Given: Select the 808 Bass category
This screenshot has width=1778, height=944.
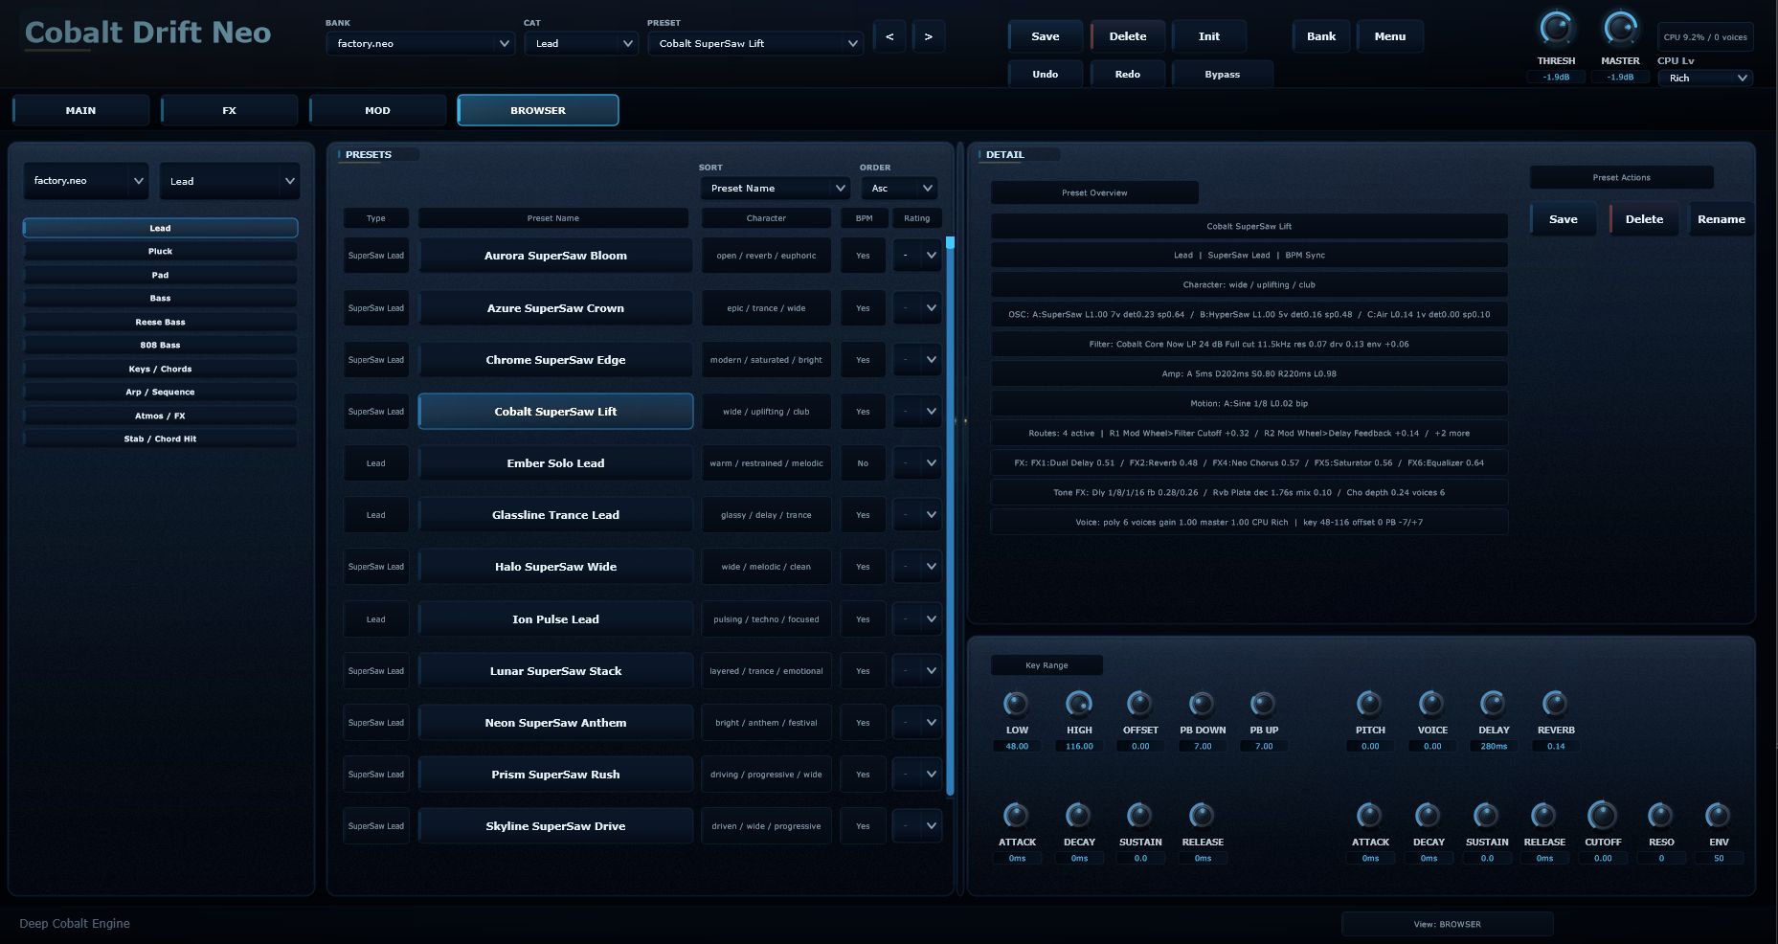Looking at the screenshot, I should [160, 345].
